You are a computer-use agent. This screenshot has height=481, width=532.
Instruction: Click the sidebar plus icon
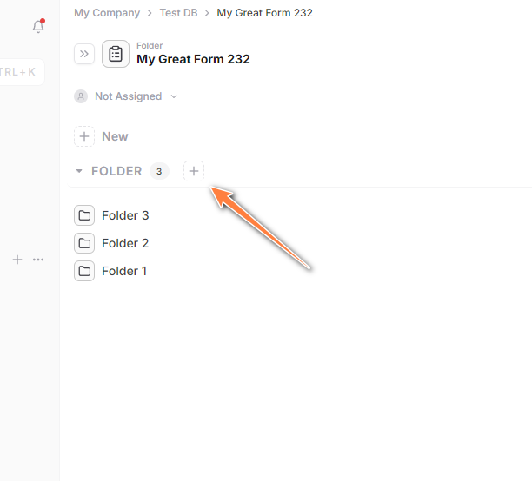coord(17,259)
